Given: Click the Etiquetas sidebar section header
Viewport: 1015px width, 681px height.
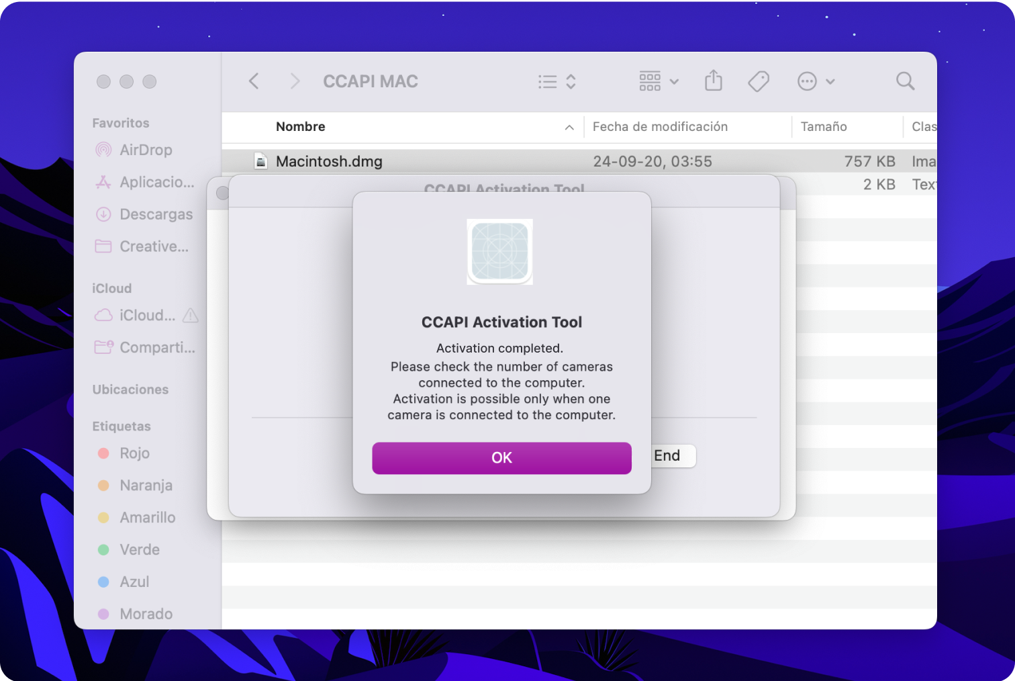Looking at the screenshot, I should tap(122, 426).
